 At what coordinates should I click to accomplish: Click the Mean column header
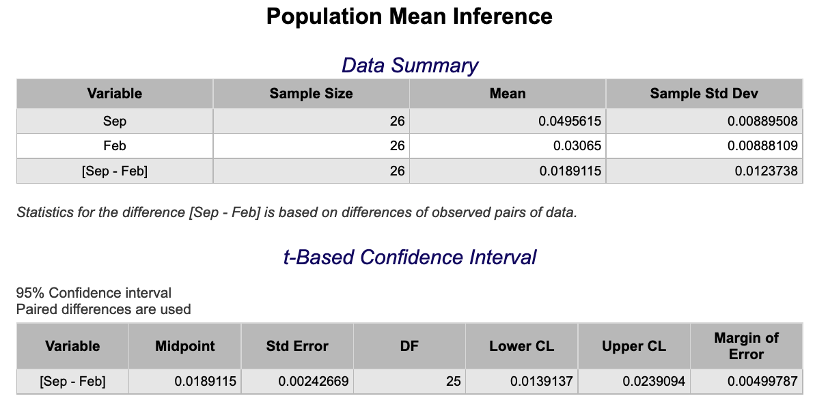[508, 94]
